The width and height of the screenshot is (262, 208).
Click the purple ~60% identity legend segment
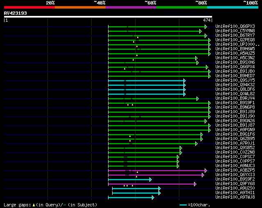(x=131, y=7)
